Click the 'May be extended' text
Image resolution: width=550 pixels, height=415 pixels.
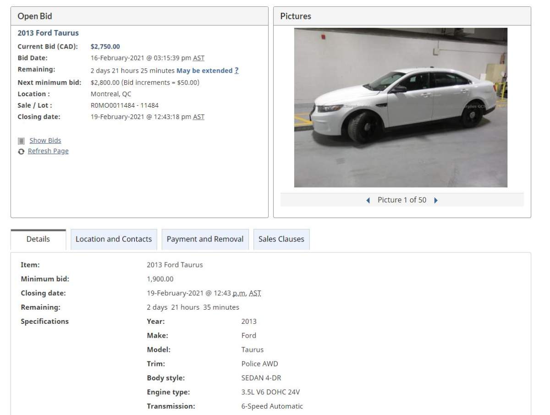coord(204,71)
